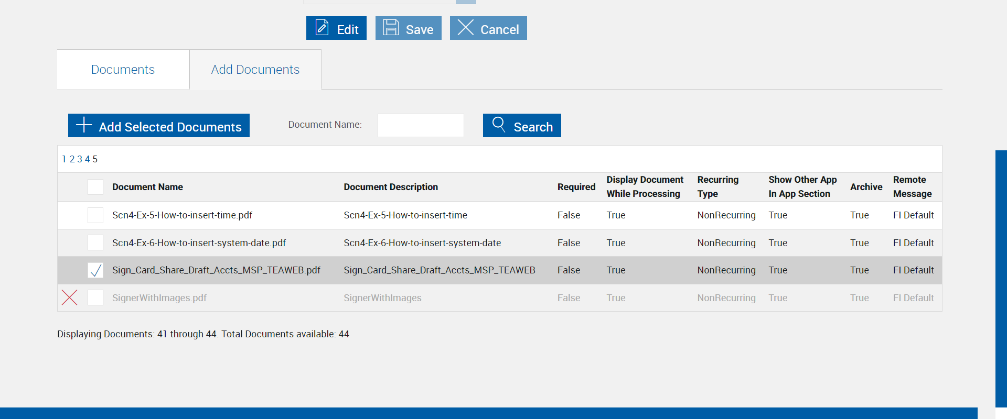Go to page 2 of the documents
Screen dimensions: 1007x419
point(72,159)
